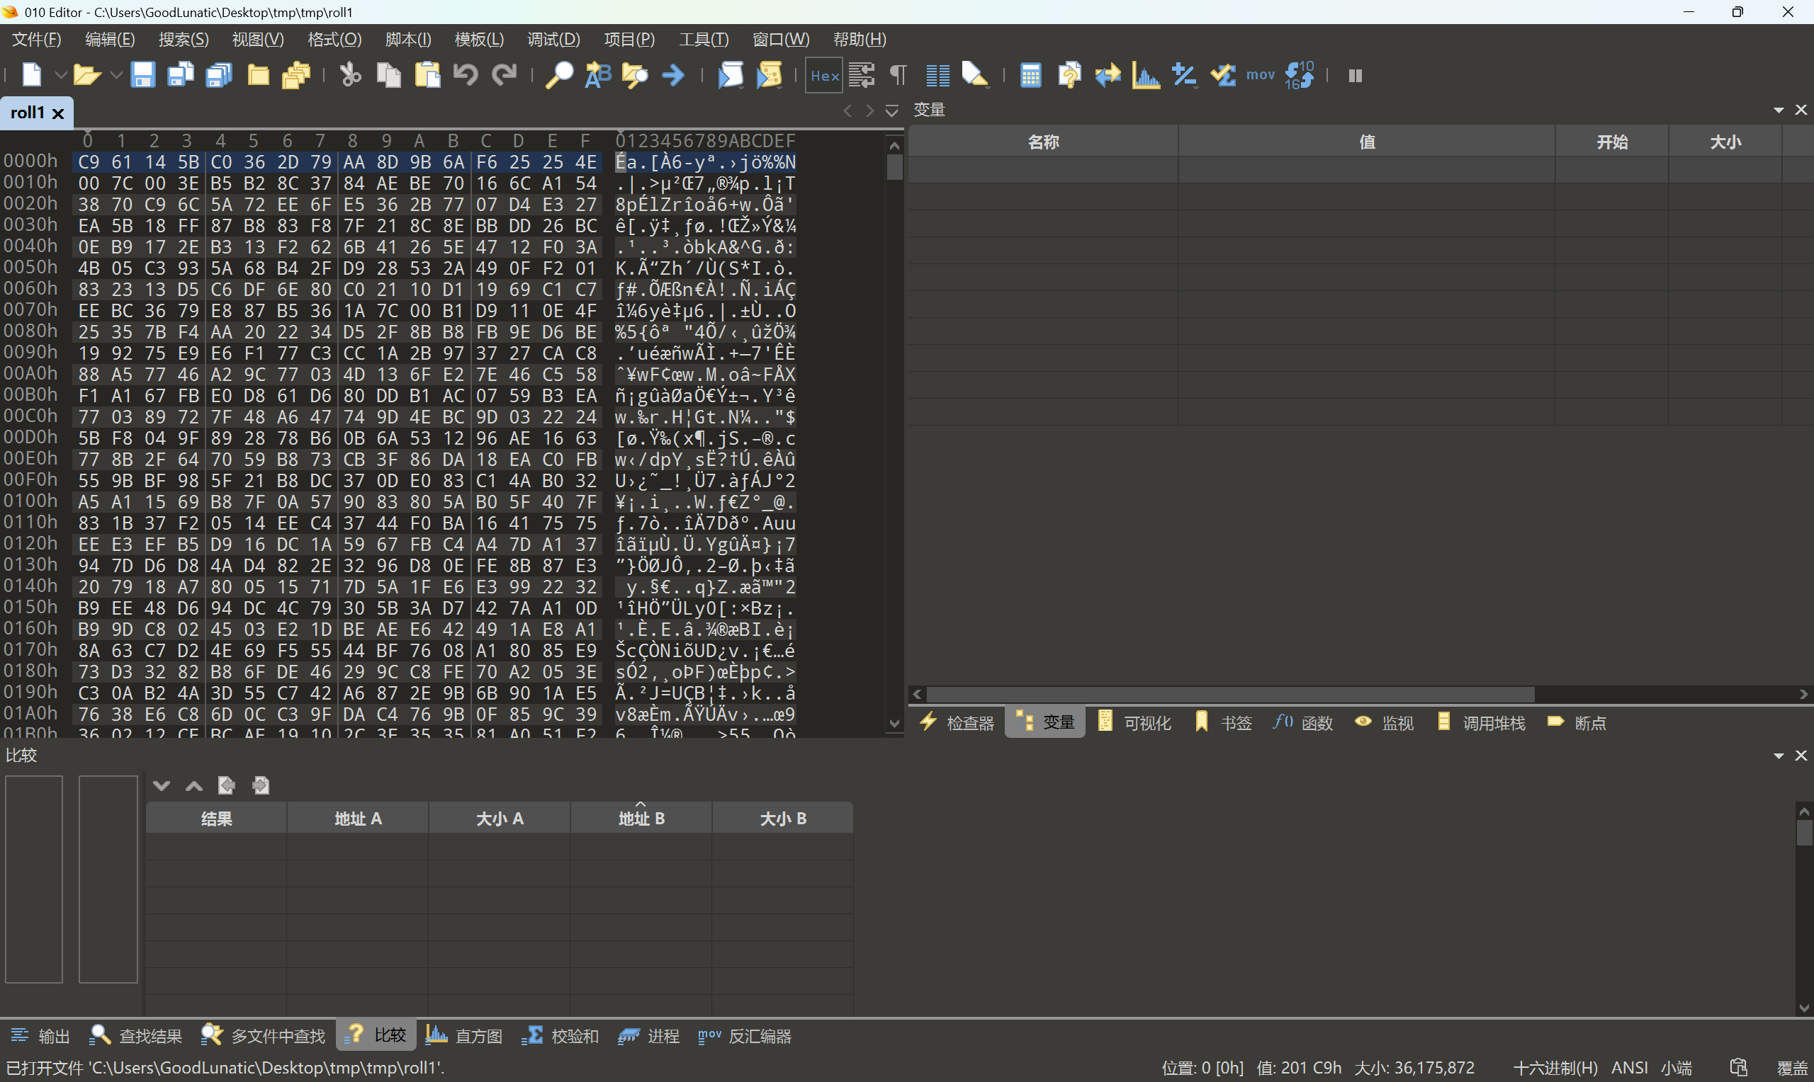Viewport: 1814px width, 1082px height.
Task: Open the mov disassembler icon
Action: coord(1261,75)
